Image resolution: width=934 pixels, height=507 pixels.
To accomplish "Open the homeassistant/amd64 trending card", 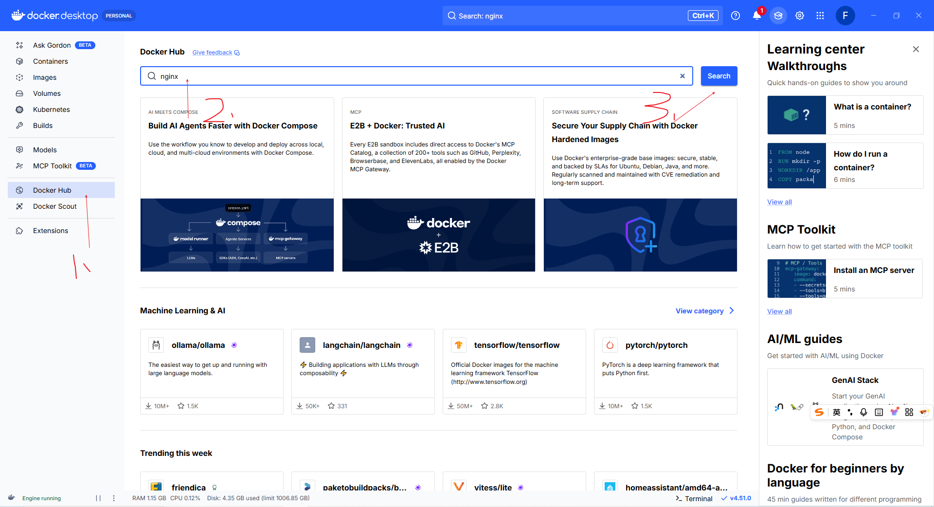I will (665, 482).
